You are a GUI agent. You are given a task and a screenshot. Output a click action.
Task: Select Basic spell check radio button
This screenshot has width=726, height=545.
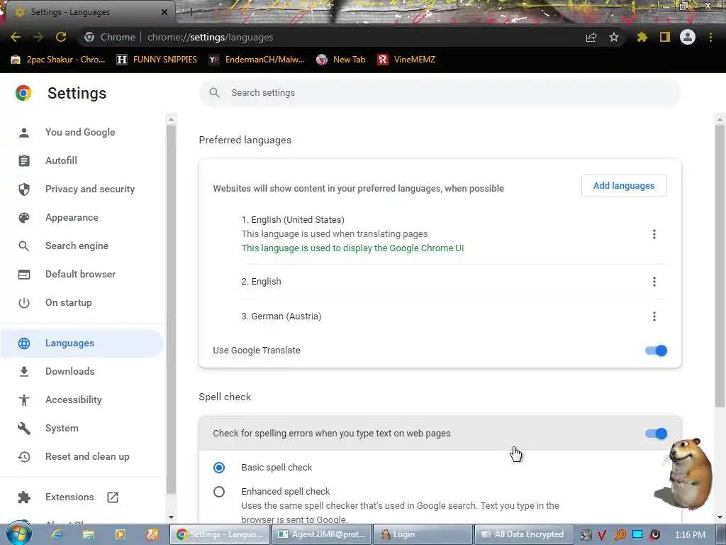(219, 468)
